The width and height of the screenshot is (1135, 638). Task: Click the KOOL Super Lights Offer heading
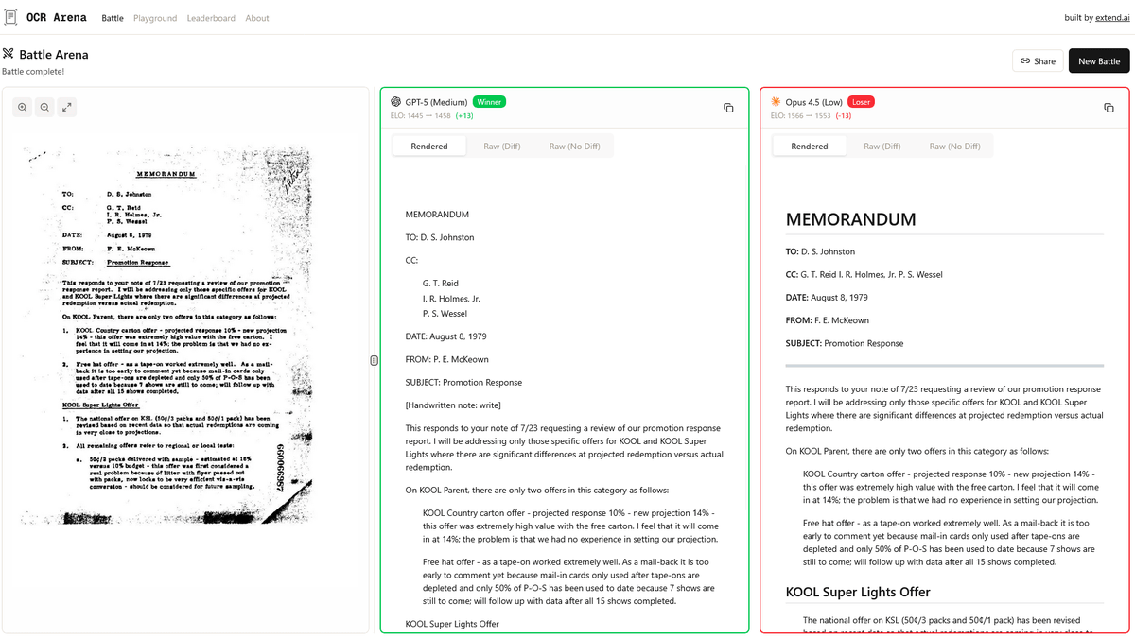pos(858,592)
